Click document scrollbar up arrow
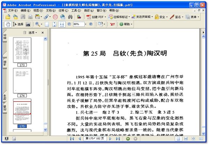The height and width of the screenshot is (145, 209). click(203, 36)
